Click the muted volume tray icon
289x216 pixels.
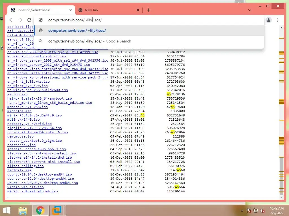[262, 211]
